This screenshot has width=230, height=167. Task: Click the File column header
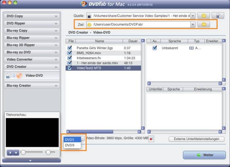(x=71, y=41)
